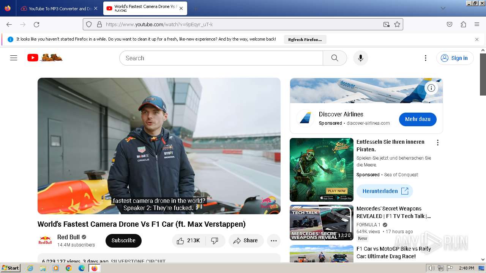Open F1 Car vs MotoGP Bike thumbnail
The height and width of the screenshot is (273, 486).
click(322, 254)
